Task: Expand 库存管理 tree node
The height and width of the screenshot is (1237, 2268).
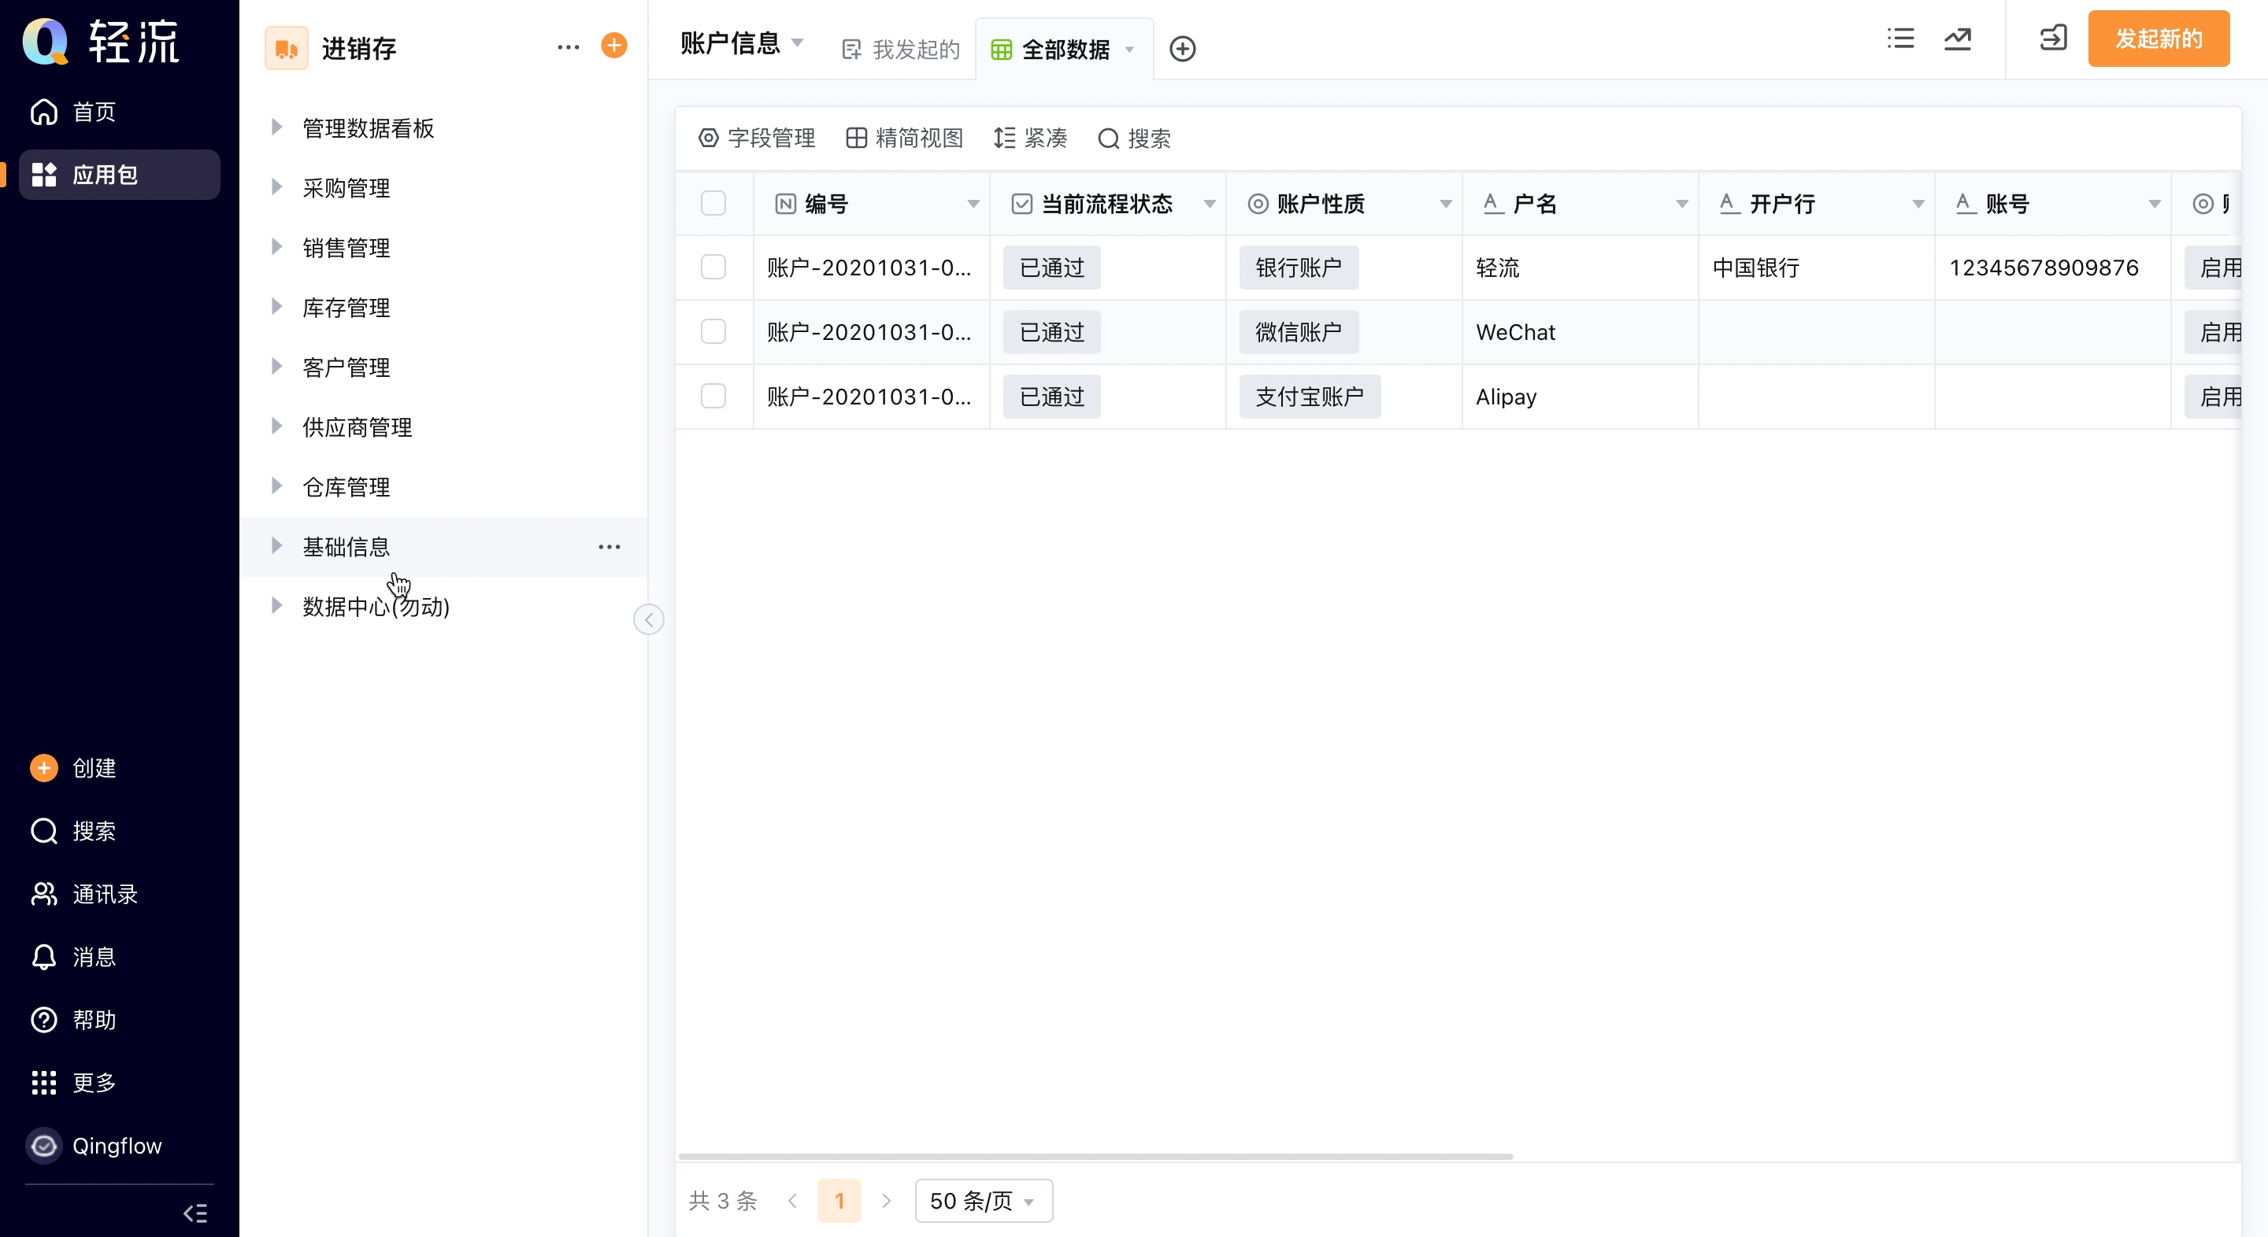Action: [x=276, y=307]
